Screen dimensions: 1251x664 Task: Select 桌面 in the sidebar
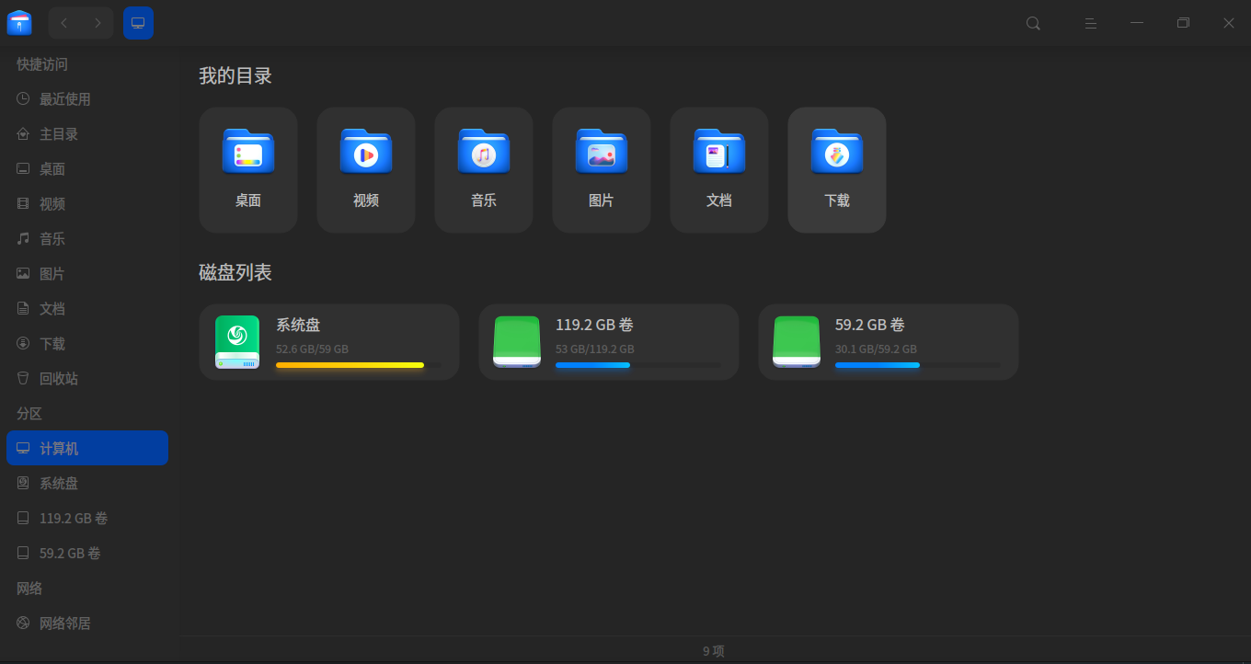[x=87, y=169]
